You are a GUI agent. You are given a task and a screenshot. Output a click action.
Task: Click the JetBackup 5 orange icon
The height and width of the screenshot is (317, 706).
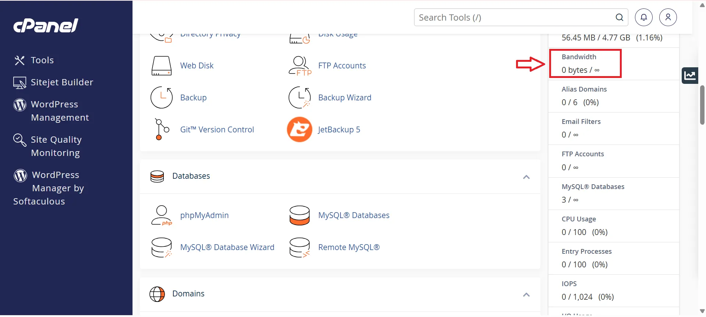point(299,129)
